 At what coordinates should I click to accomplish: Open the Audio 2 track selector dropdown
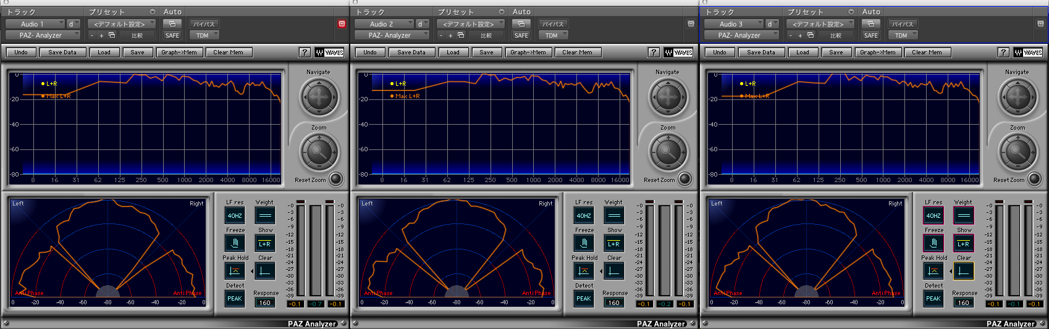tap(384, 24)
